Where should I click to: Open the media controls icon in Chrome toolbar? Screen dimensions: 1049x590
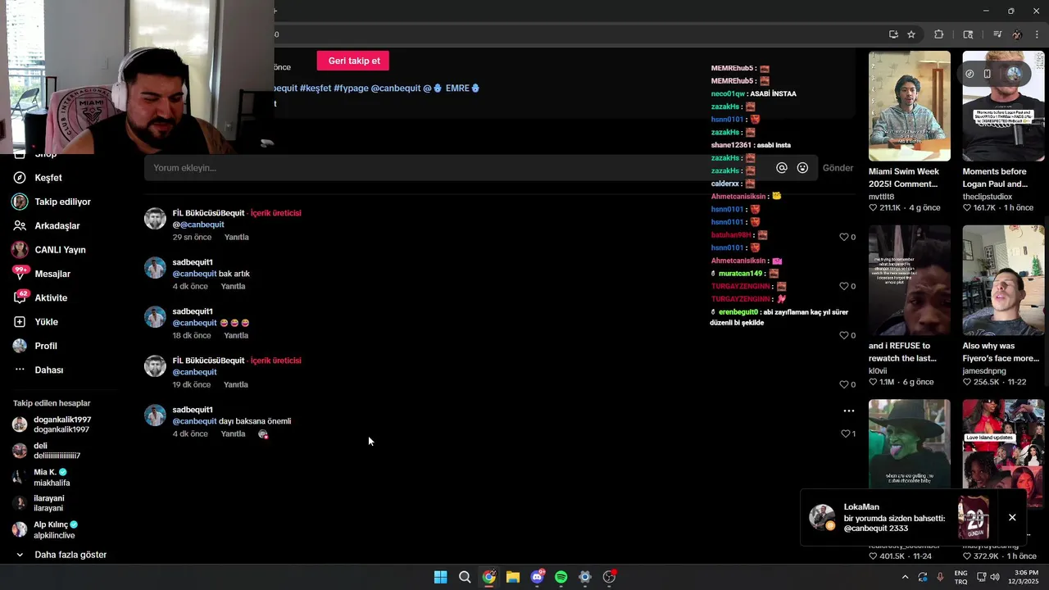[997, 34]
